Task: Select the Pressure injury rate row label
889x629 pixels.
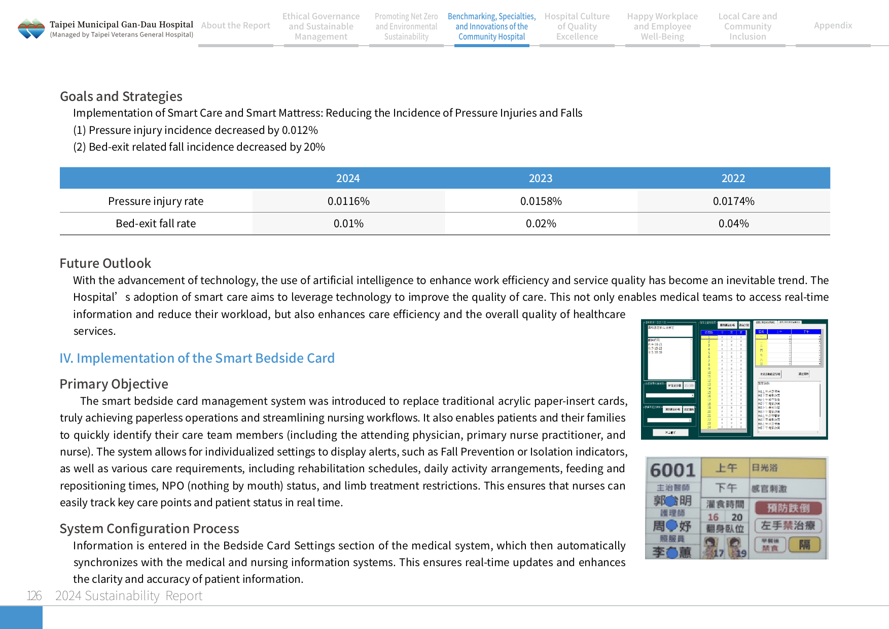Action: (x=156, y=201)
